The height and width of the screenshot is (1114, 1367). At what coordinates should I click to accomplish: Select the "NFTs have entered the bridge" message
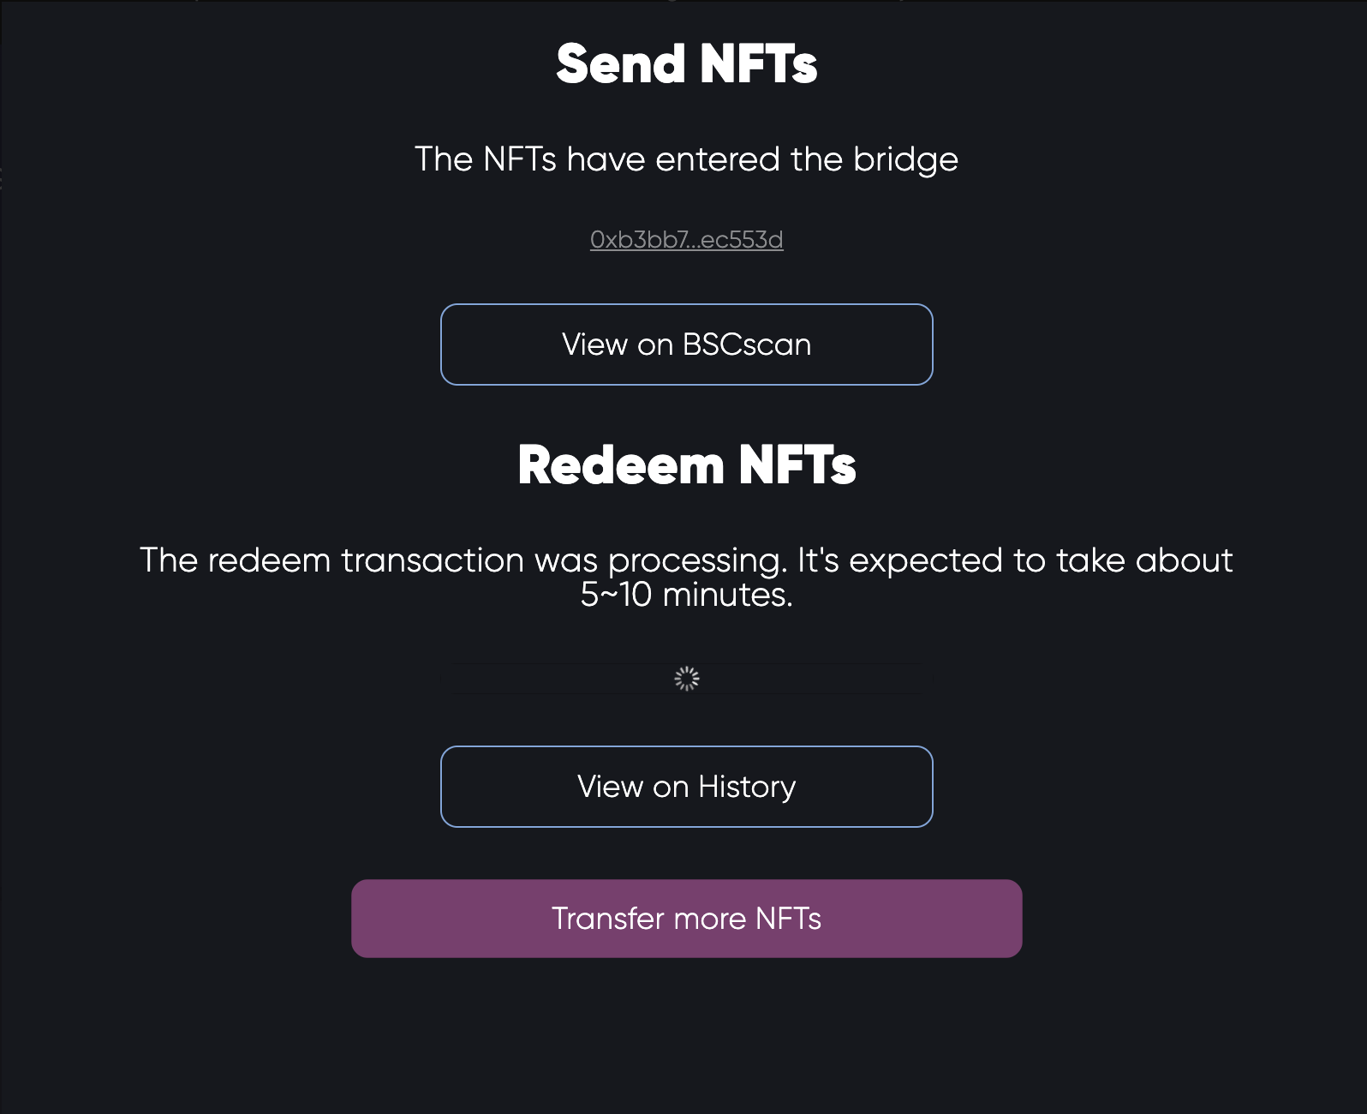[686, 159]
